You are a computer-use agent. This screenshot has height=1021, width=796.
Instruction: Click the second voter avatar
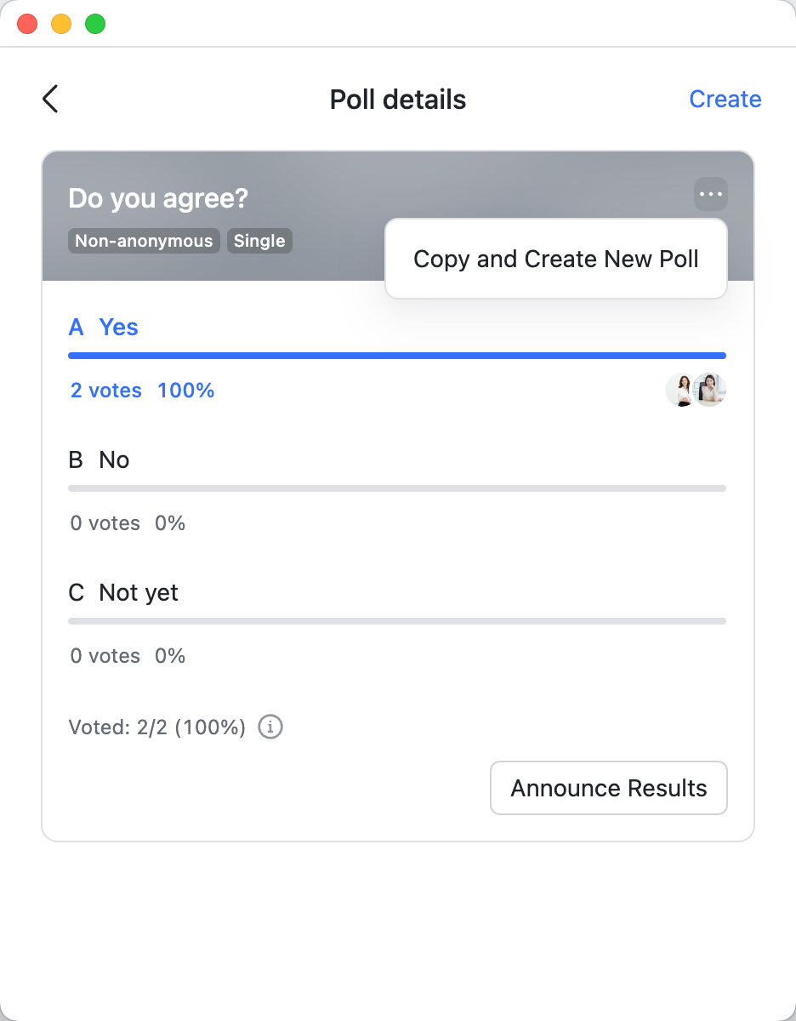(x=711, y=391)
